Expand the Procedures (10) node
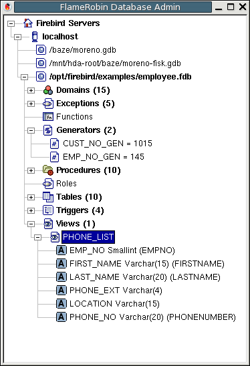250x366 pixels. tap(31, 170)
